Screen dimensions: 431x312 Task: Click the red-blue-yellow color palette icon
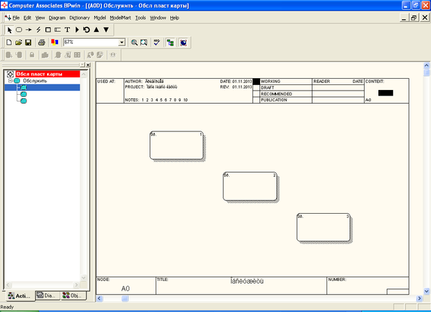click(x=55, y=42)
